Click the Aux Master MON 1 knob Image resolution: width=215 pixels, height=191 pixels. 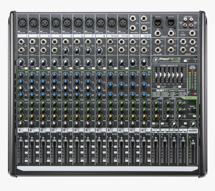156,103
